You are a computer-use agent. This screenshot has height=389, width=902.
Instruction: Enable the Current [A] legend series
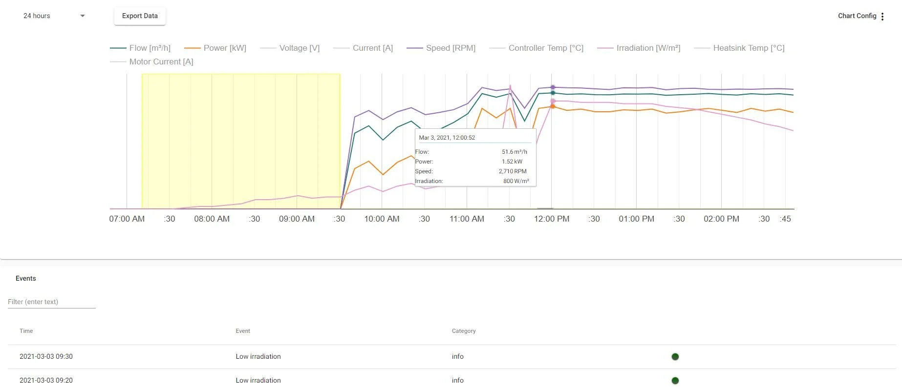(363, 48)
